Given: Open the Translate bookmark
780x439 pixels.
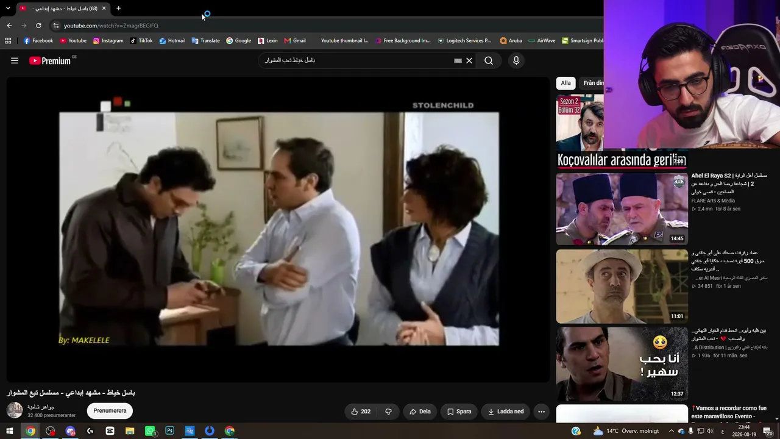Looking at the screenshot, I should coord(205,41).
